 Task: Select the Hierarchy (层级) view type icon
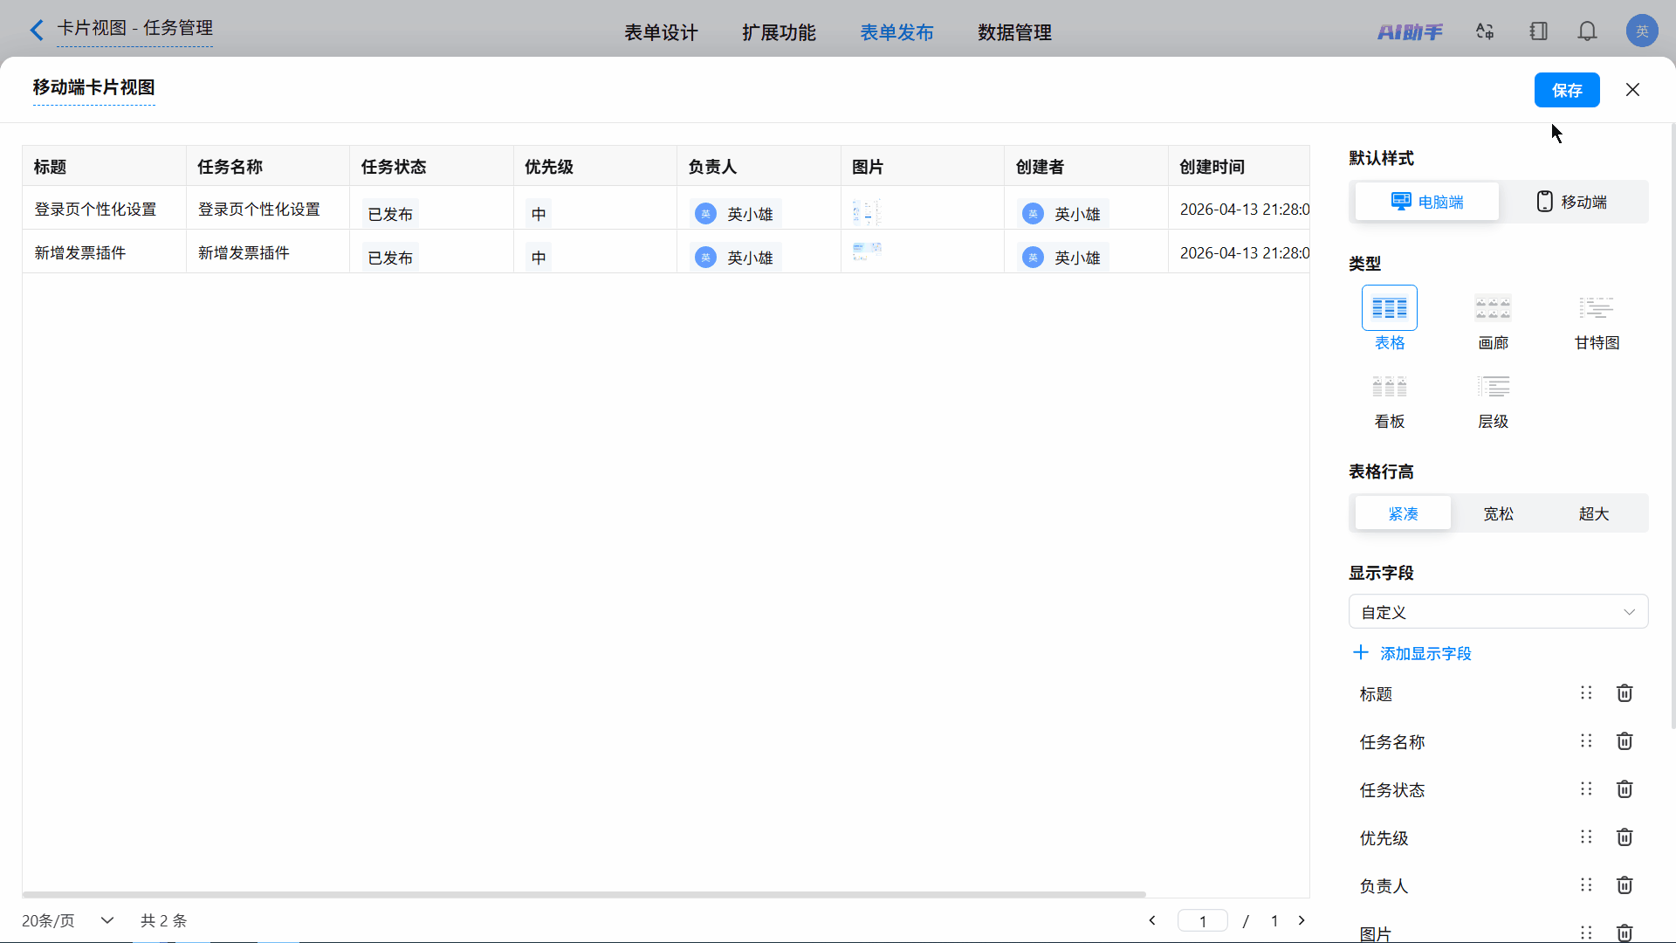coord(1493,388)
